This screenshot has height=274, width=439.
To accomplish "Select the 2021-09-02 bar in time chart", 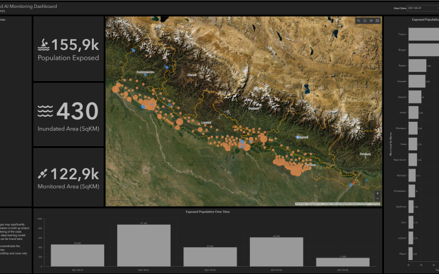I will 210,257.
